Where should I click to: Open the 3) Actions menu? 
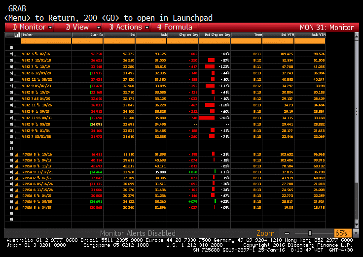pos(126,27)
